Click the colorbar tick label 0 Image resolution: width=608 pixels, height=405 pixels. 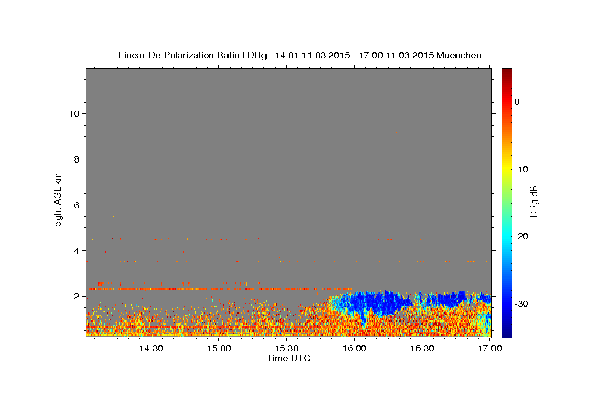coord(517,102)
